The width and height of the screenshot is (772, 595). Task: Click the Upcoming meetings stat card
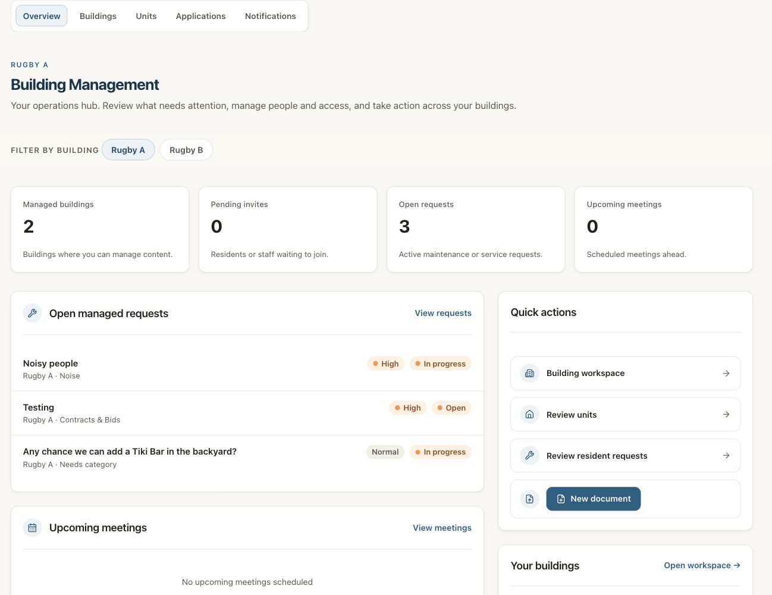664,230
